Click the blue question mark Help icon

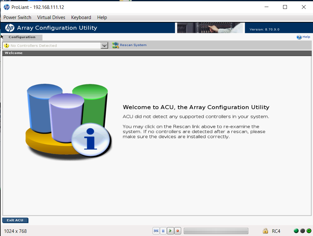pos(299,37)
